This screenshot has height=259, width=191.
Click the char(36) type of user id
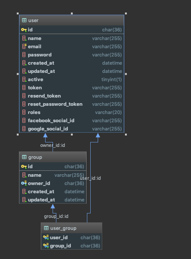(112, 30)
